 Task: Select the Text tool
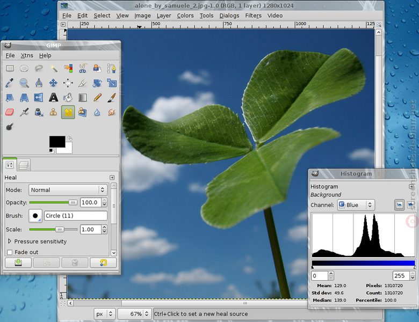(53, 98)
